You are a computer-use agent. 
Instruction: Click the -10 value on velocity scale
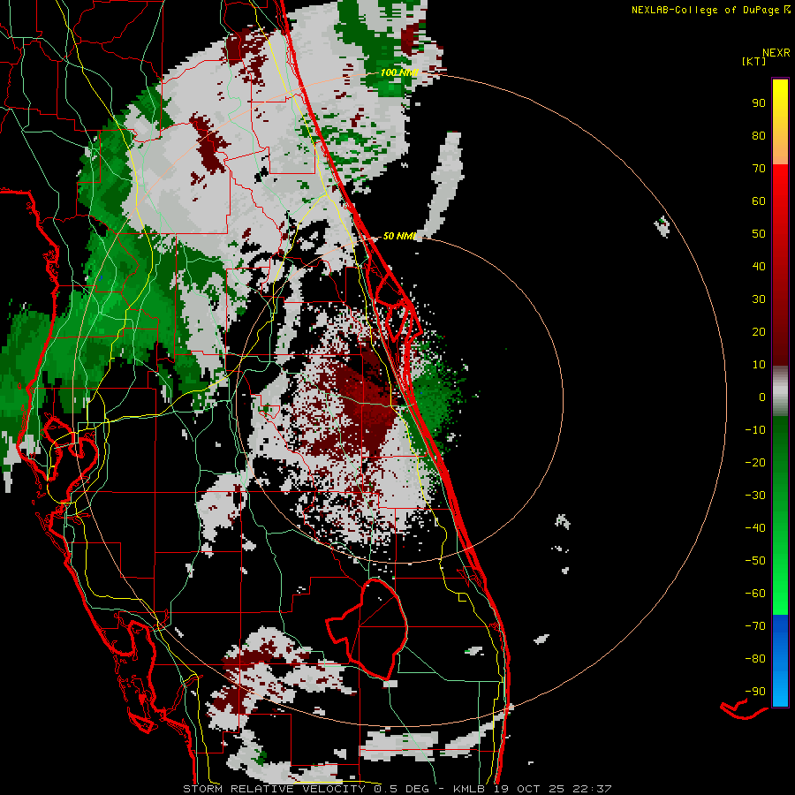[755, 430]
